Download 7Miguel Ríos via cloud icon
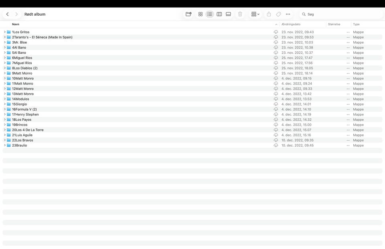This screenshot has height=249, width=385. pyautogui.click(x=276, y=63)
